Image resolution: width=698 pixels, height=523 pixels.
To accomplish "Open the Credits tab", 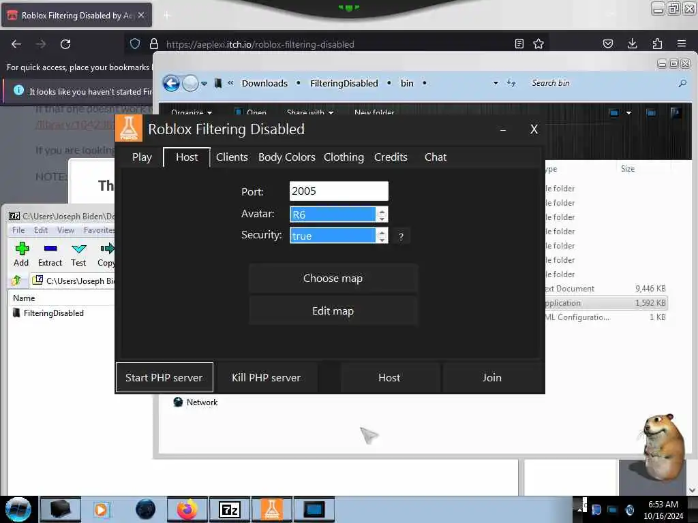I will pos(391,157).
